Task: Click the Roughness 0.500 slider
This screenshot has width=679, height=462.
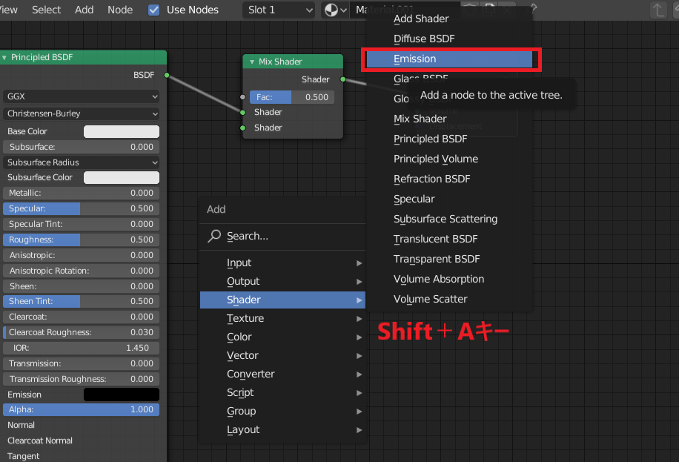Action: tap(82, 240)
